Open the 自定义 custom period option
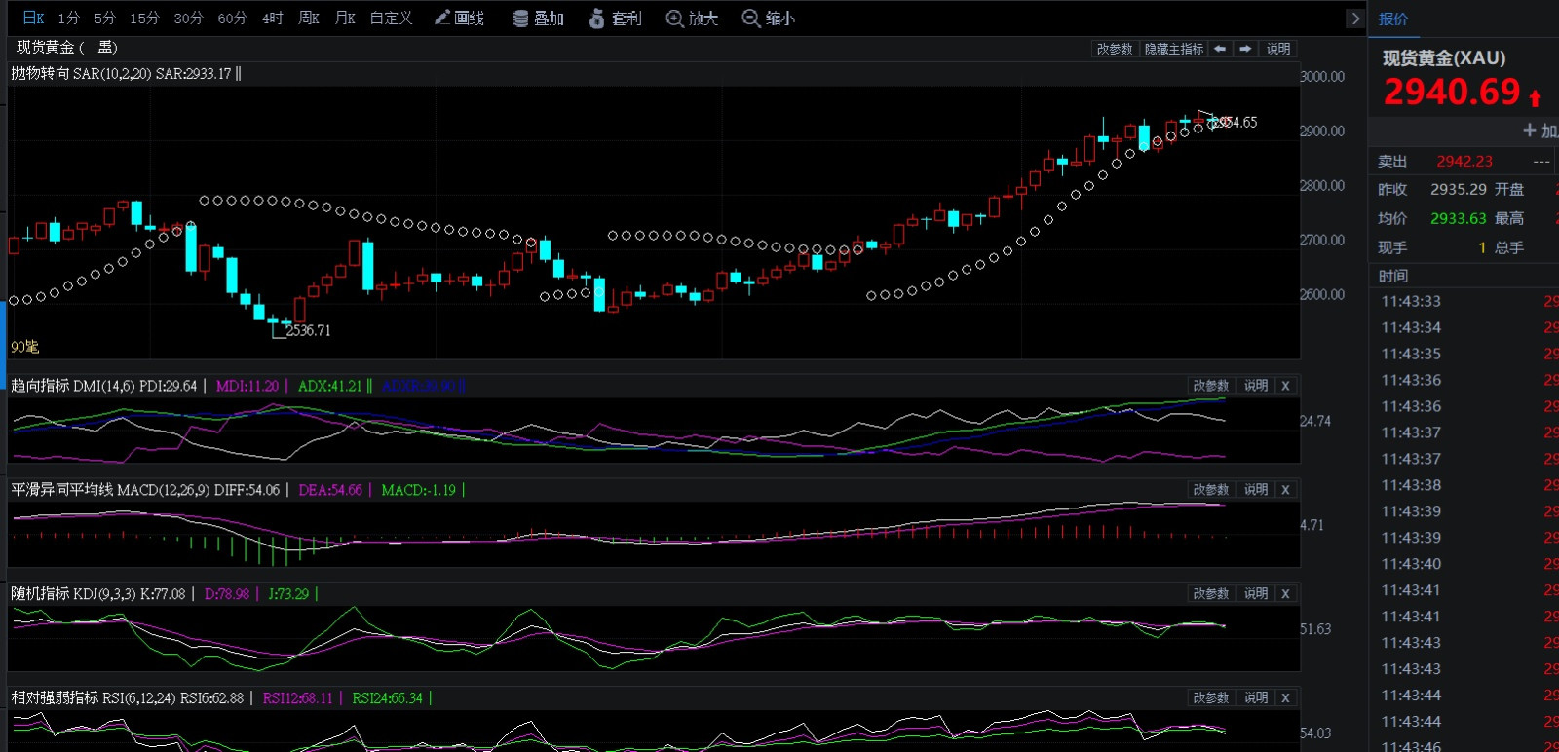This screenshot has width=1559, height=752. click(x=391, y=19)
